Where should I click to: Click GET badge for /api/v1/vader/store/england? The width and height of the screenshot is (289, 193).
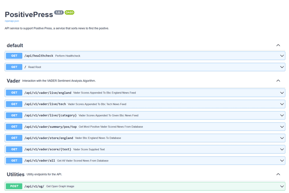coord(14,138)
